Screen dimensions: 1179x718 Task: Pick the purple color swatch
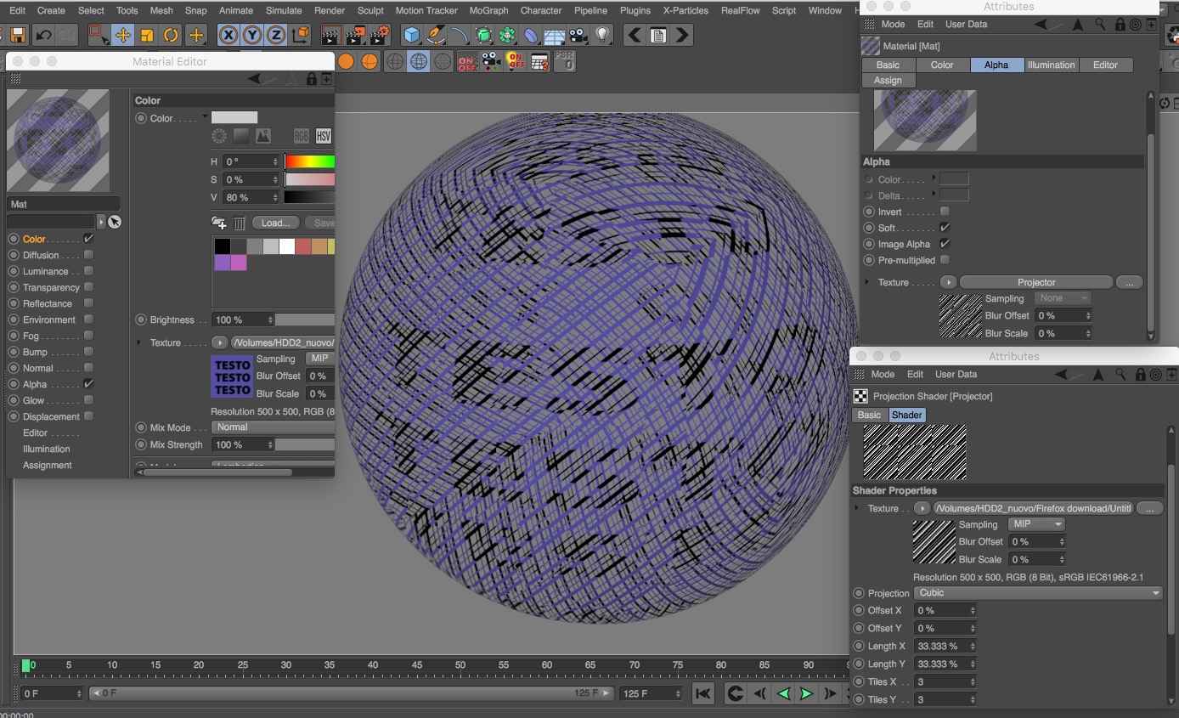[223, 263]
